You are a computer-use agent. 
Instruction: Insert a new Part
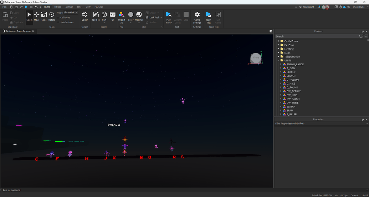pyautogui.click(x=104, y=16)
